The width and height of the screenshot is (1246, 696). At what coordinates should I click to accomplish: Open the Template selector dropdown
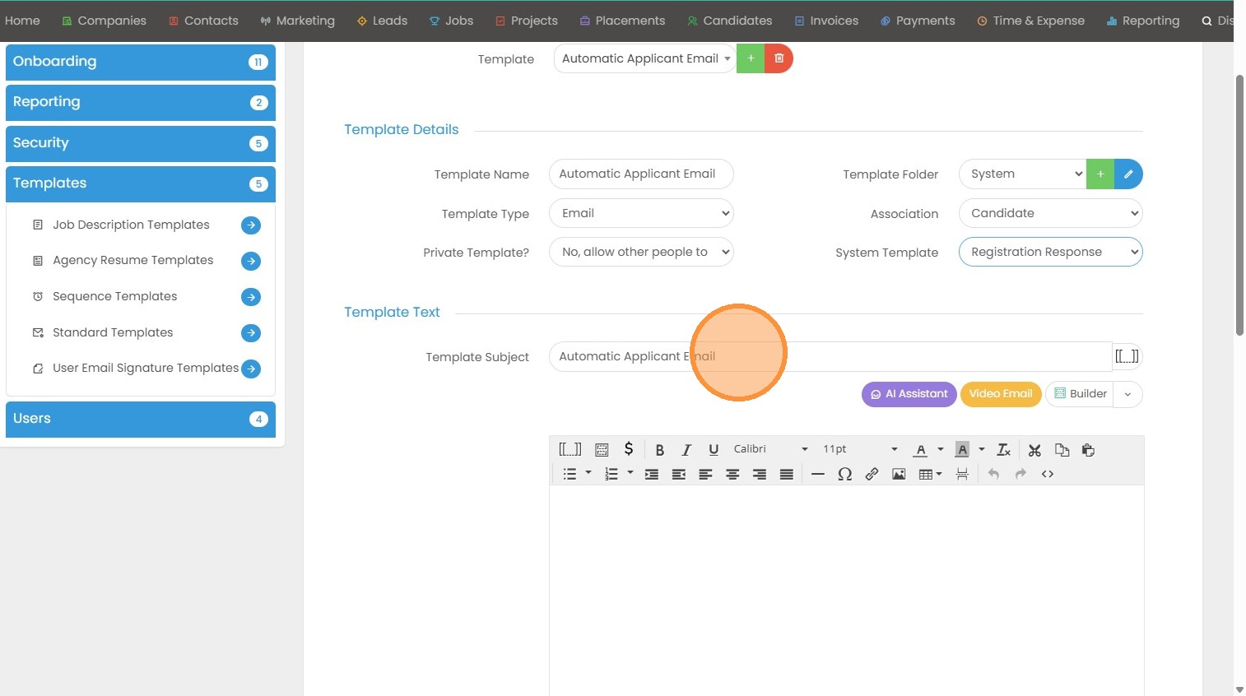pos(644,58)
